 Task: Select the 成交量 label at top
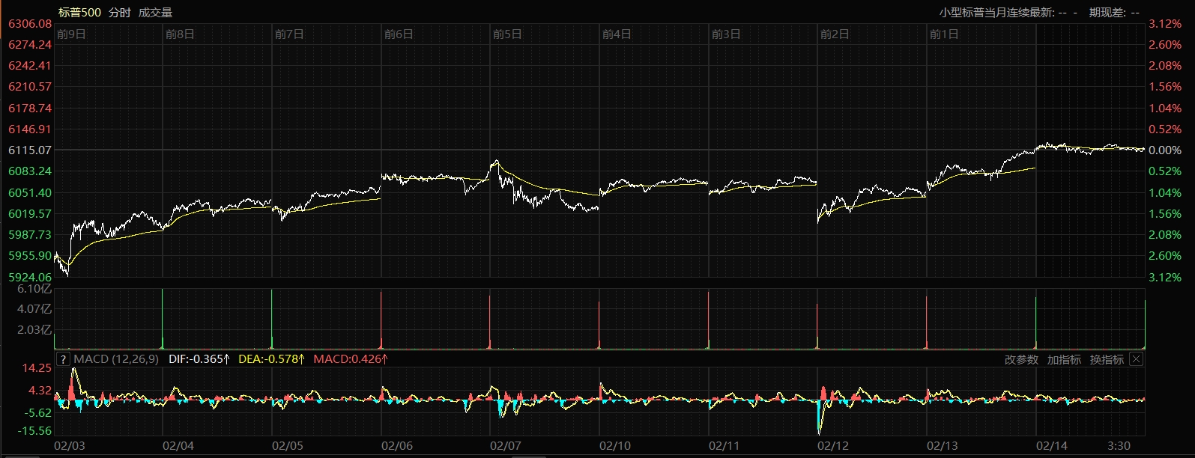[155, 13]
